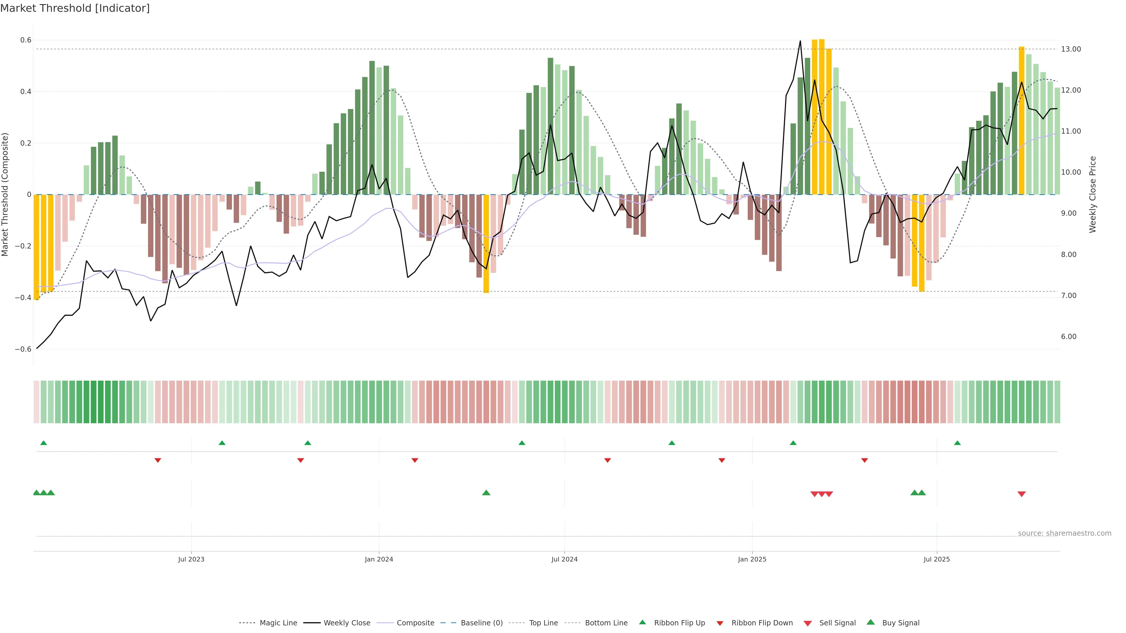This screenshot has height=633, width=1126.
Task: Click the buy signal marker near April 2024
Action: click(486, 493)
